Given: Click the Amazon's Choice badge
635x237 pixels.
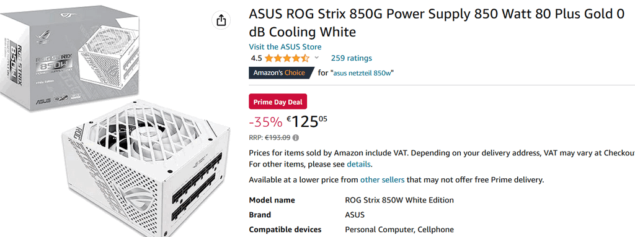Looking at the screenshot, I should (282, 73).
